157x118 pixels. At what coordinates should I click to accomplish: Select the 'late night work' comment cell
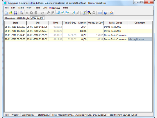coord(140,39)
